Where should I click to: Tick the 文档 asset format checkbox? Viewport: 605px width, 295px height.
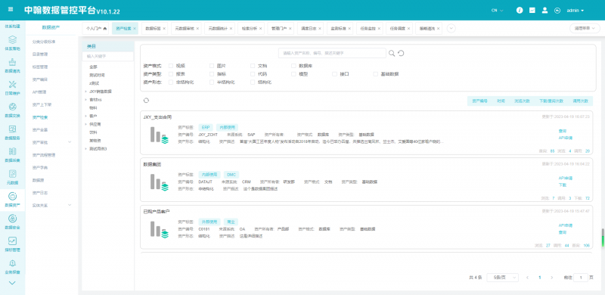click(x=253, y=66)
